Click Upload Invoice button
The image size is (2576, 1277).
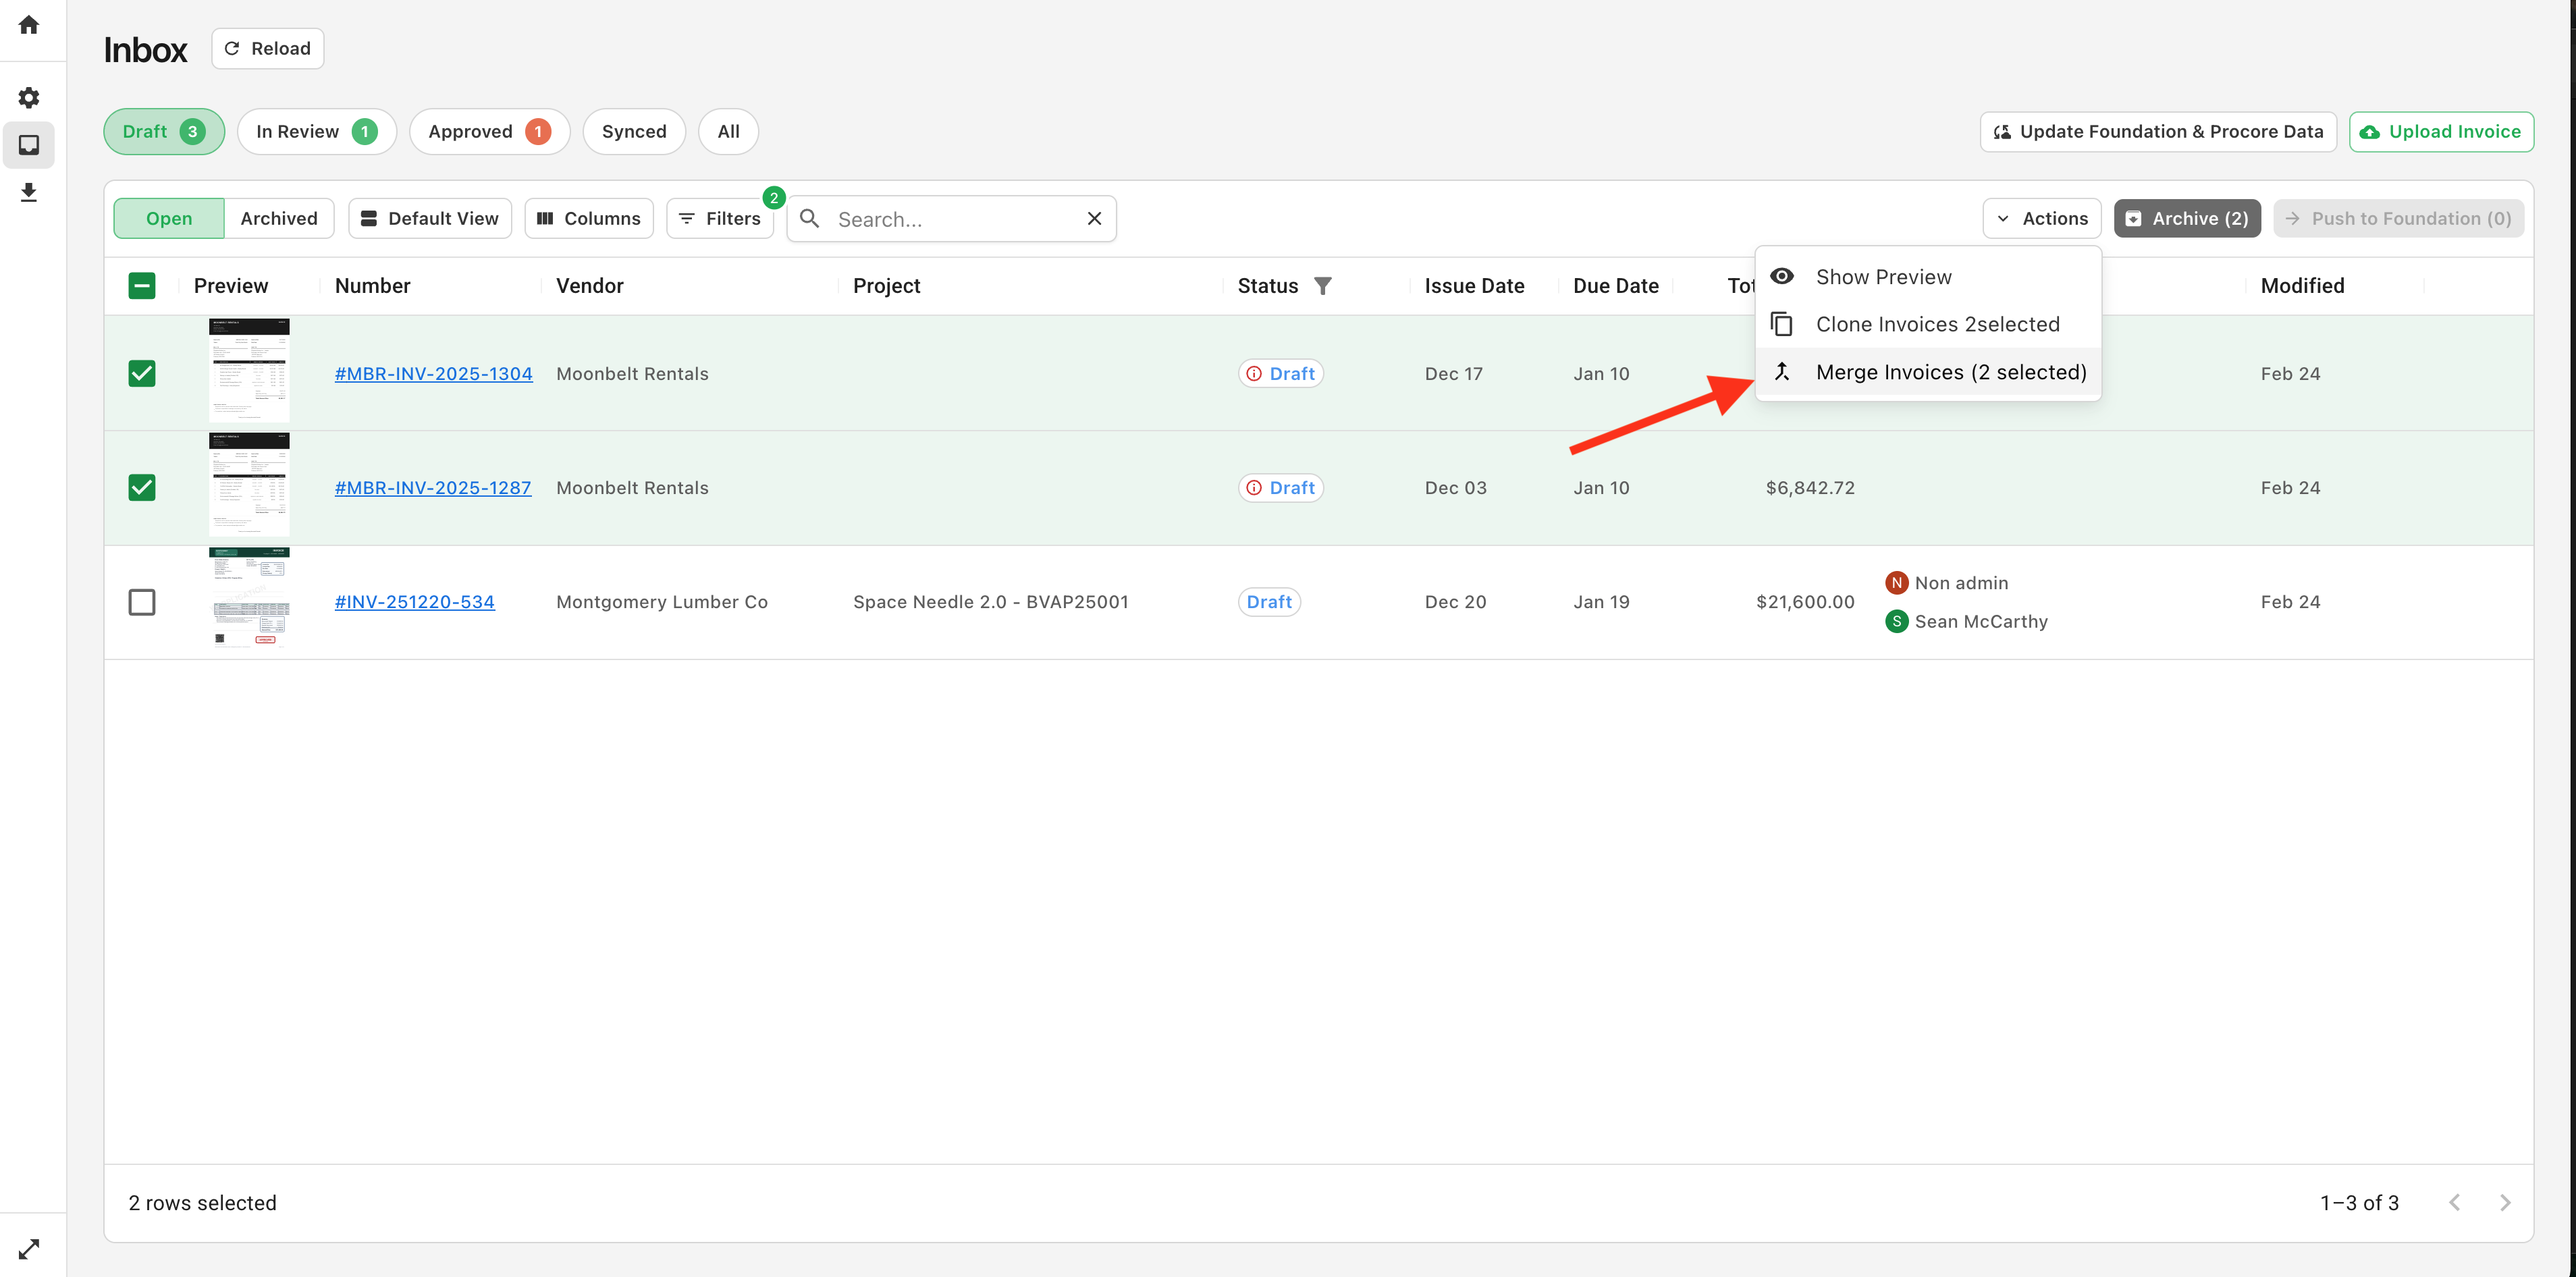[x=2440, y=132]
